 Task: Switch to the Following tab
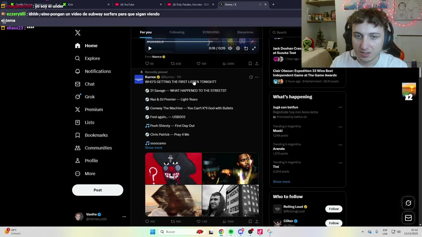coord(177,32)
